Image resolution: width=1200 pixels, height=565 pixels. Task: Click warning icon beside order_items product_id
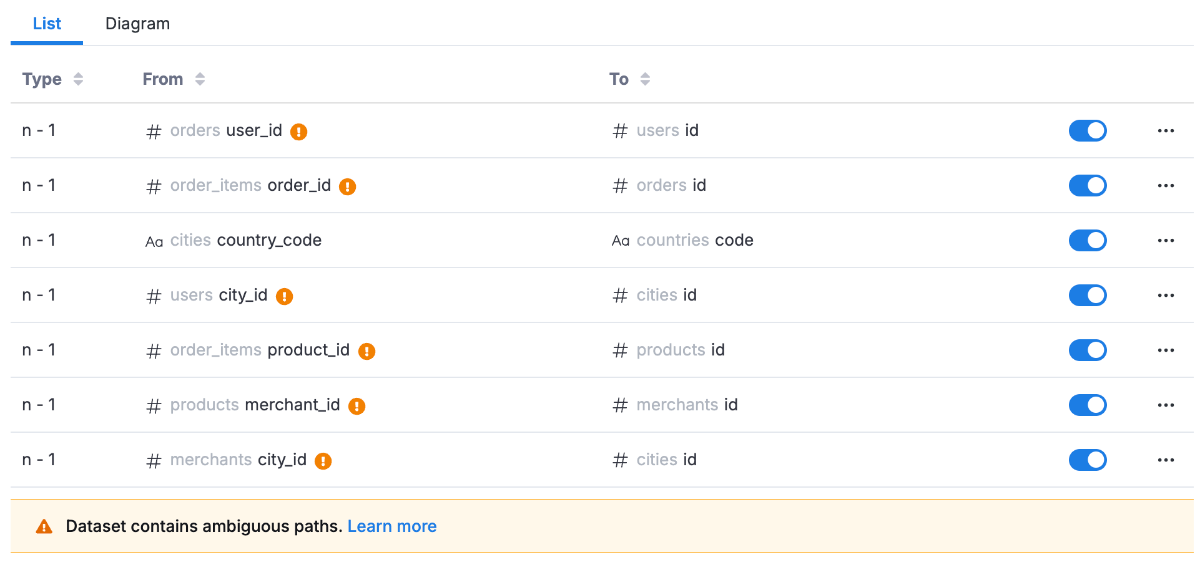pos(366,351)
